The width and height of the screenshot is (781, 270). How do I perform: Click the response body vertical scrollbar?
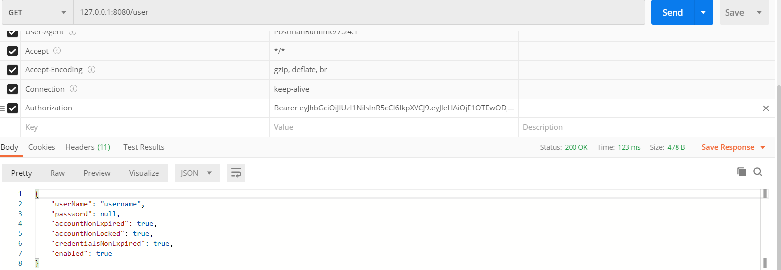coord(765,228)
